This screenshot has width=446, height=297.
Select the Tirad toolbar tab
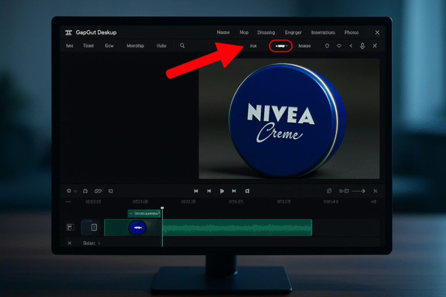pos(88,46)
